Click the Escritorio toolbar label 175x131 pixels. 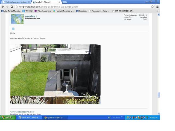pos(116,118)
